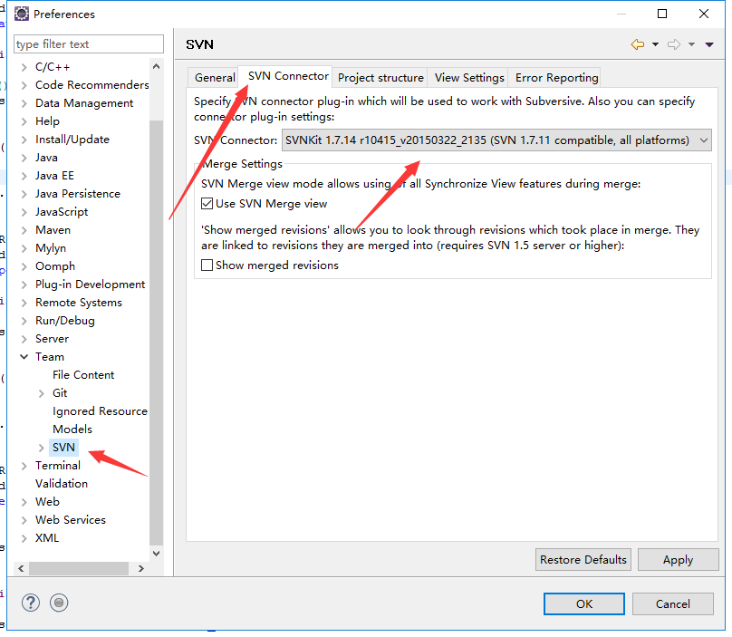The width and height of the screenshot is (732, 637).
Task: Maximize the Preferences window
Action: click(662, 14)
